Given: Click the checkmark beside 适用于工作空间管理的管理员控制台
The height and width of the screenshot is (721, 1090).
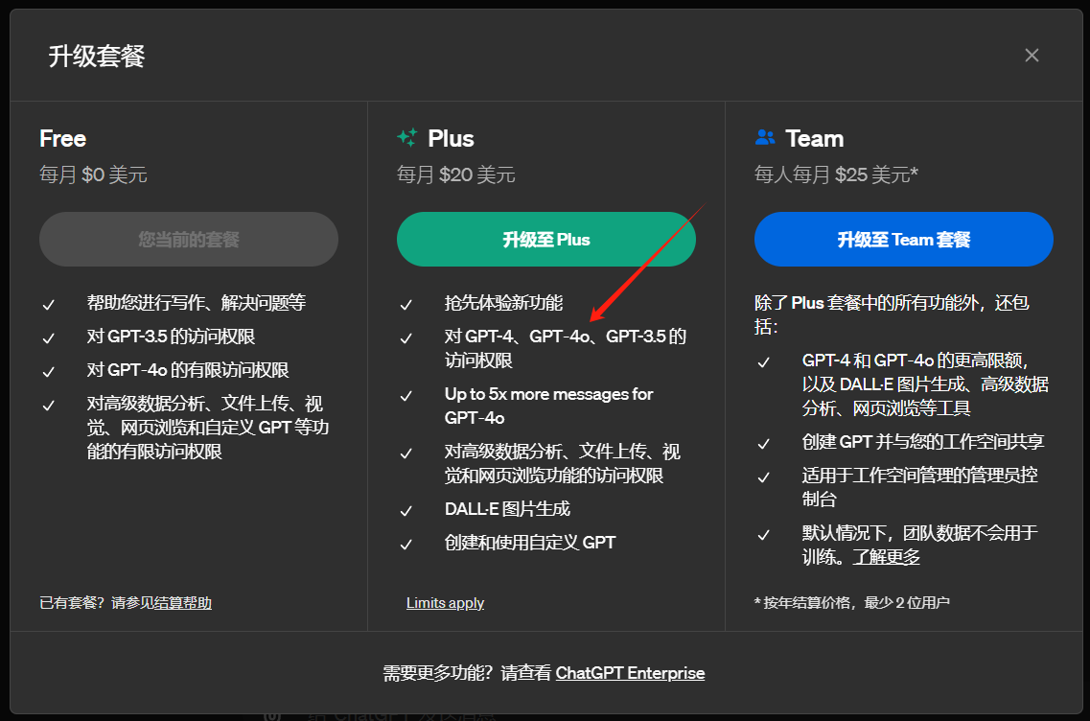Looking at the screenshot, I should (x=763, y=477).
